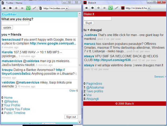Click the pencil edit icon in Twitter window

[x=34, y=8]
